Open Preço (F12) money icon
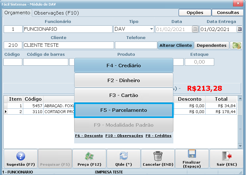 click(x=89, y=156)
